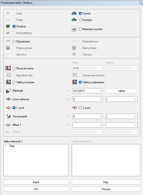Image resolution: width=143 pixels, height=195 pixels.
Task: Click the Lisää add icon
Action: coord(8,13)
